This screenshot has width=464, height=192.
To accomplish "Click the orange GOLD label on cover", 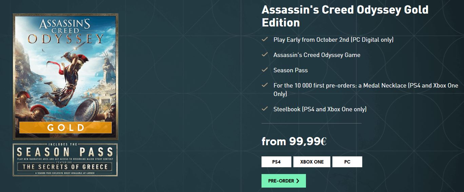I will click(x=65, y=128).
